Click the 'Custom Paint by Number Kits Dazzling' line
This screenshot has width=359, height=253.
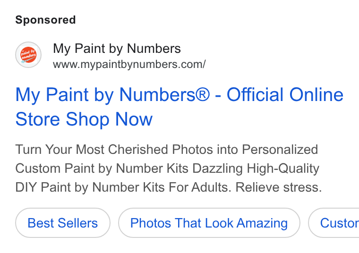[x=129, y=169]
